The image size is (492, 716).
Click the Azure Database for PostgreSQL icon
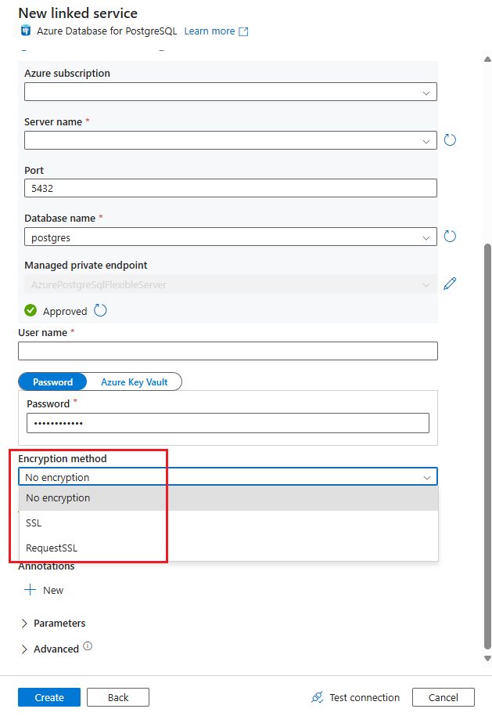click(26, 31)
